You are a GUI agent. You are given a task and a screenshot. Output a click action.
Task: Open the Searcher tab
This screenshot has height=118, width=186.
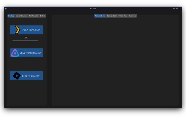(x=132, y=16)
